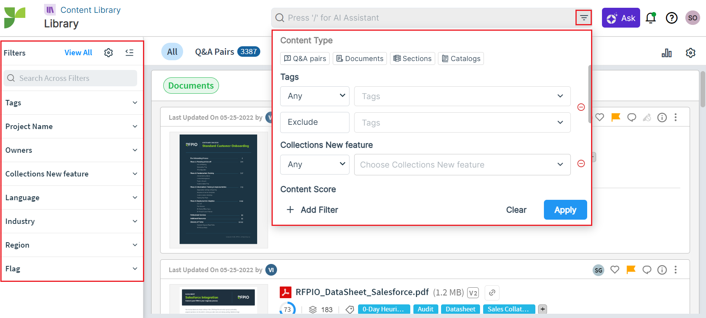Image resolution: width=706 pixels, height=318 pixels.
Task: Open more options menu on first document
Action: pos(676,117)
